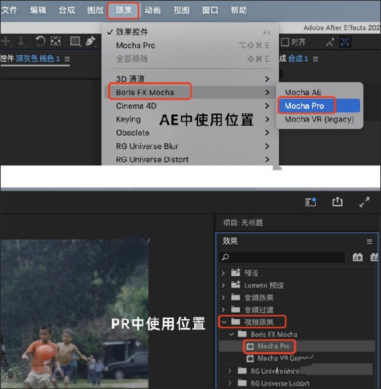Image resolution: width=381 pixels, height=389 pixels.
Task: Collapse the 视频效果 folder
Action: pyautogui.click(x=224, y=322)
